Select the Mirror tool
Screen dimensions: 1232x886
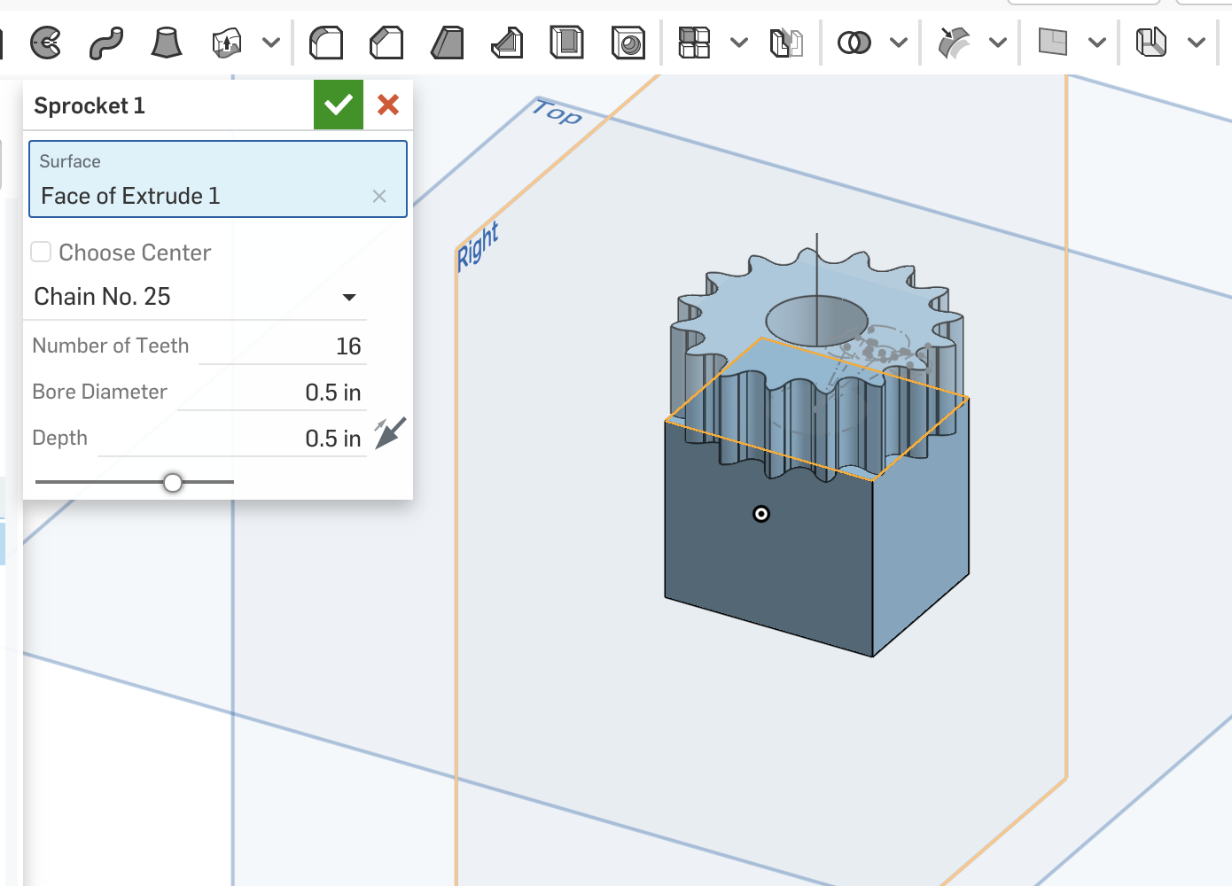point(787,42)
